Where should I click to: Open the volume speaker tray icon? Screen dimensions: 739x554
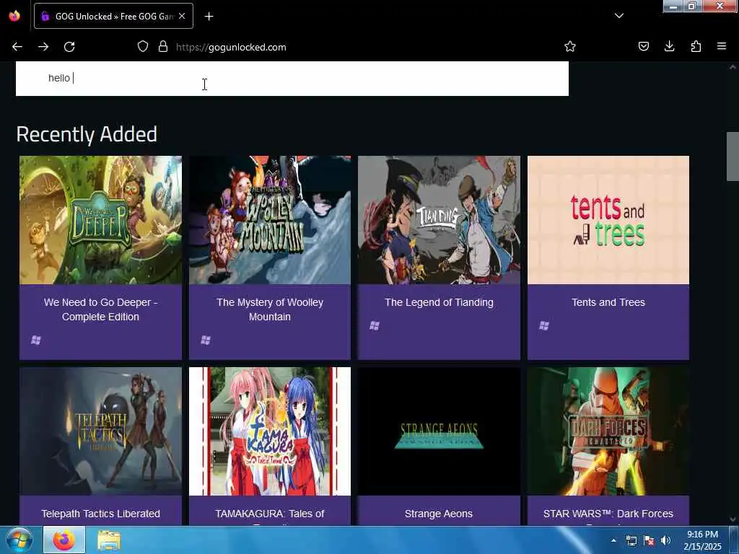(665, 540)
